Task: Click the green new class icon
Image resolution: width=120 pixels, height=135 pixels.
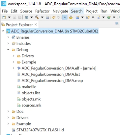Action: (x=109, y=17)
